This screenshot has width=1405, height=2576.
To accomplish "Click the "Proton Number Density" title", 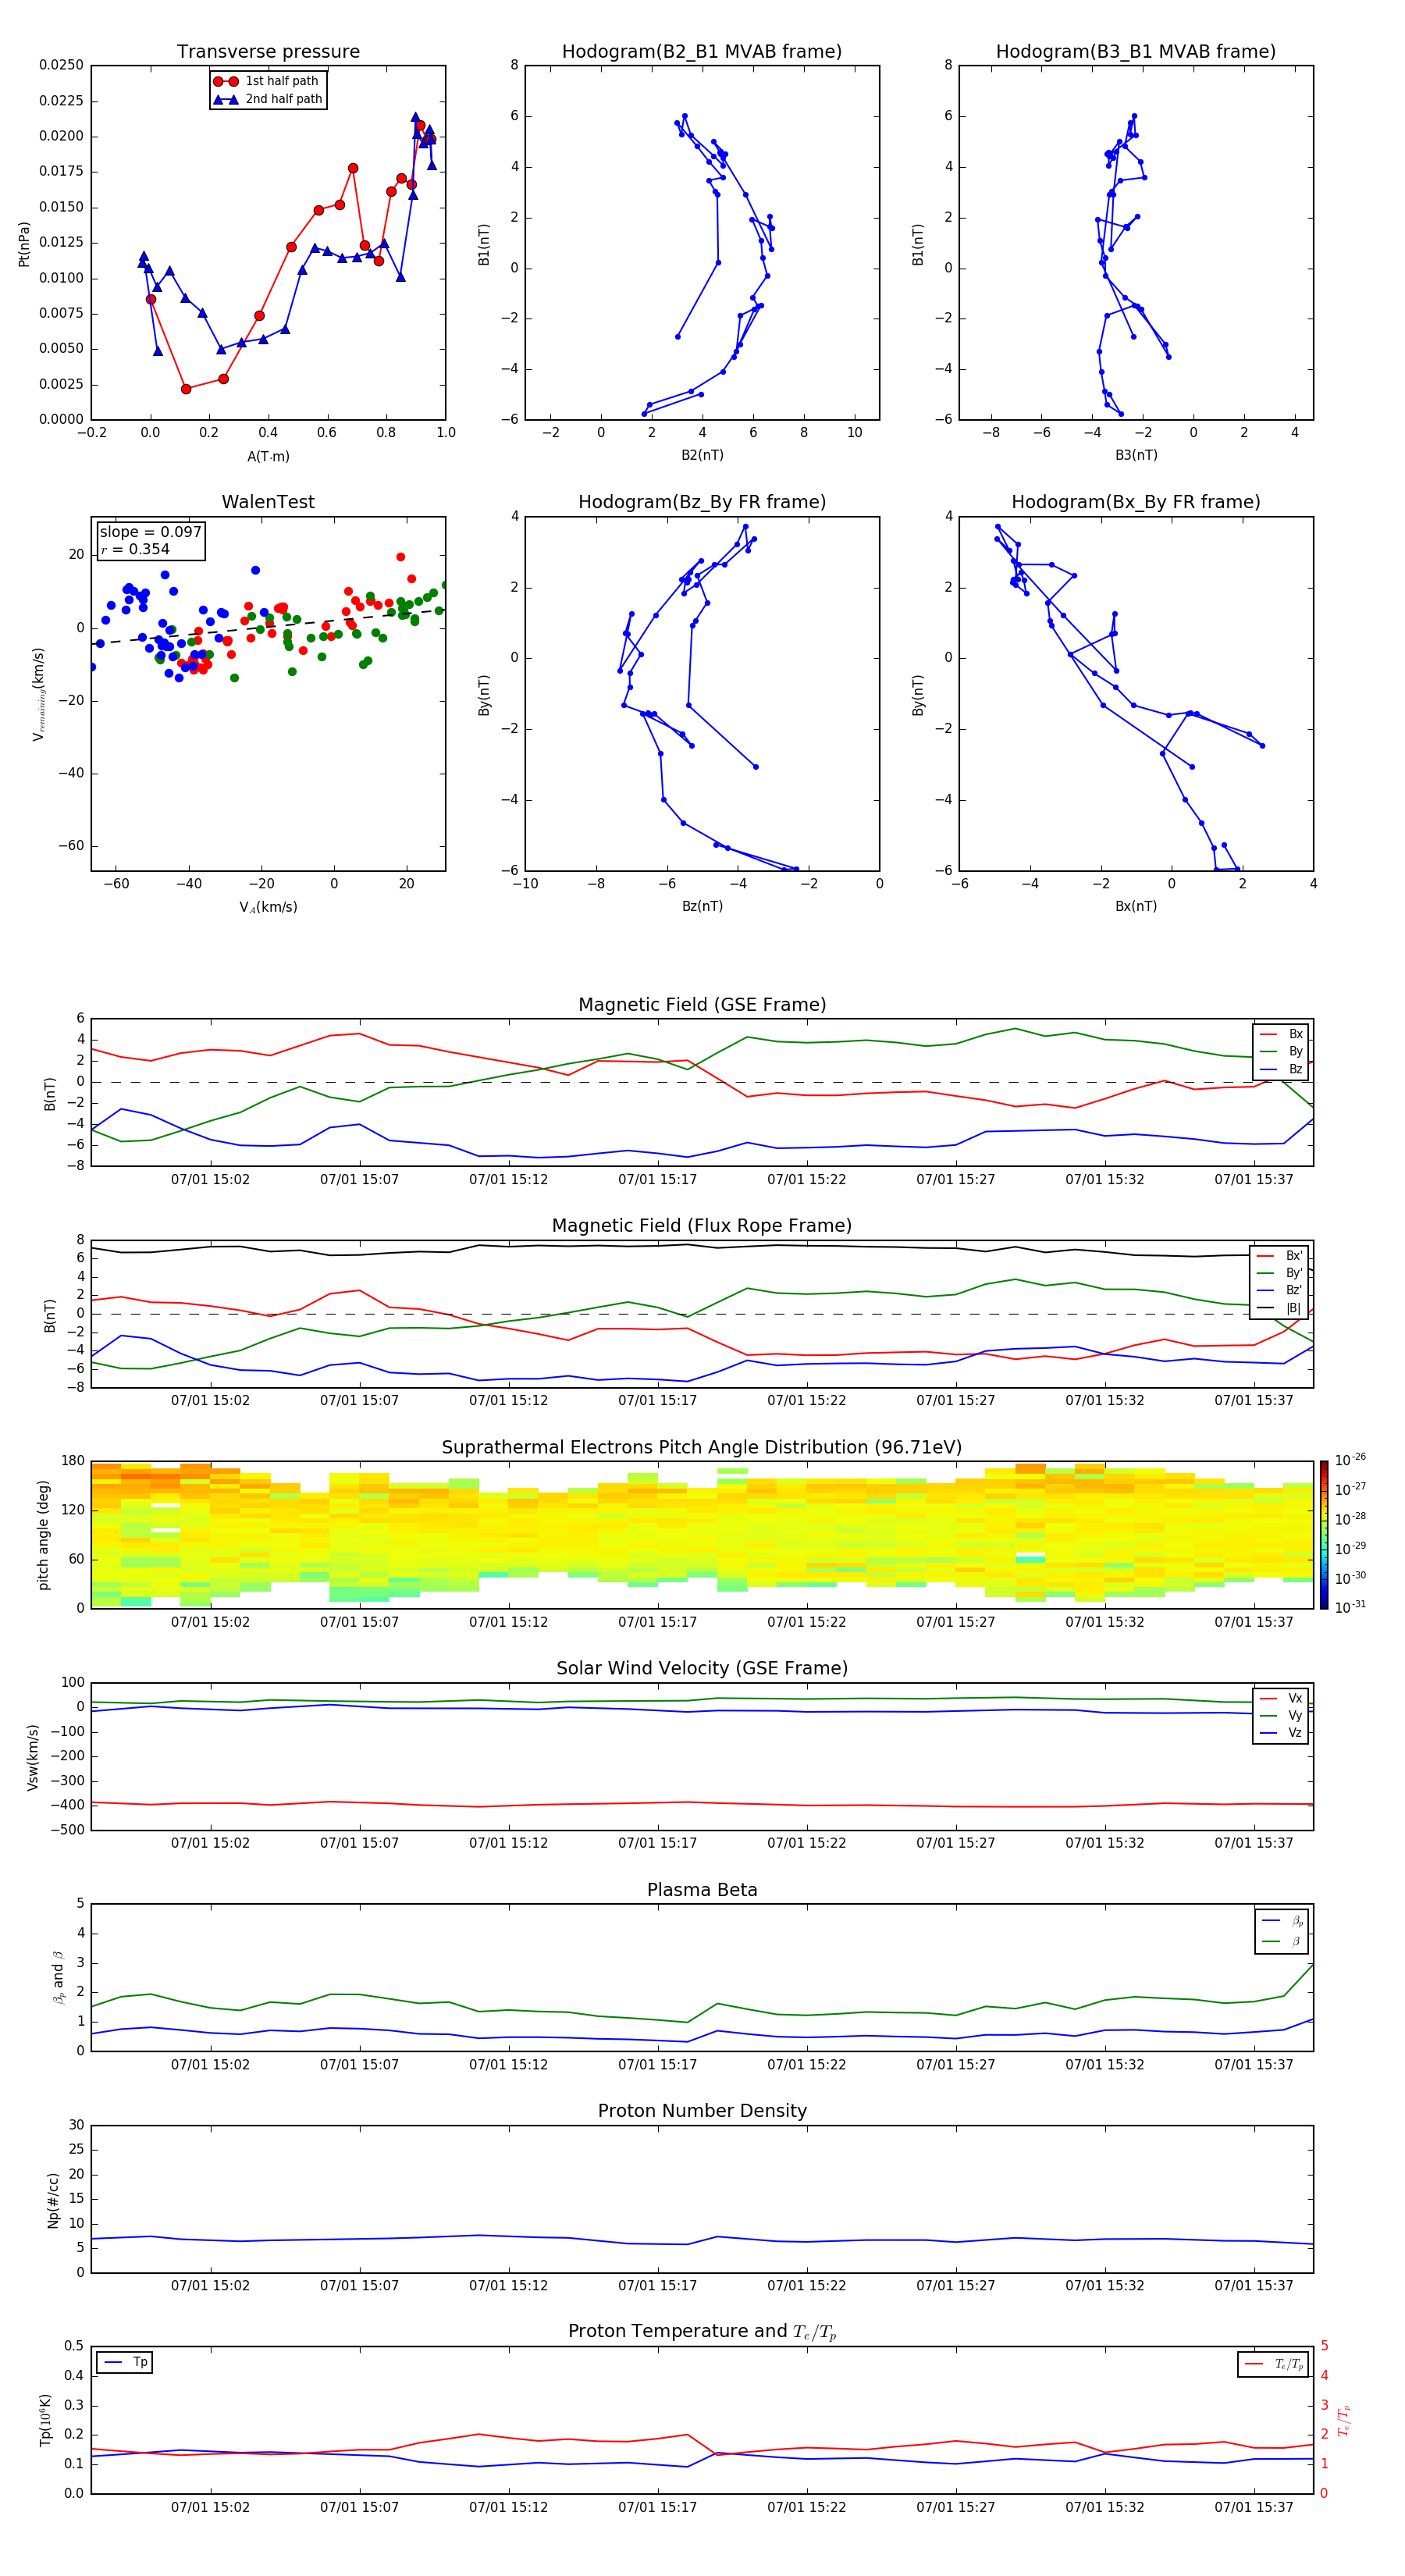I will (x=702, y=2111).
